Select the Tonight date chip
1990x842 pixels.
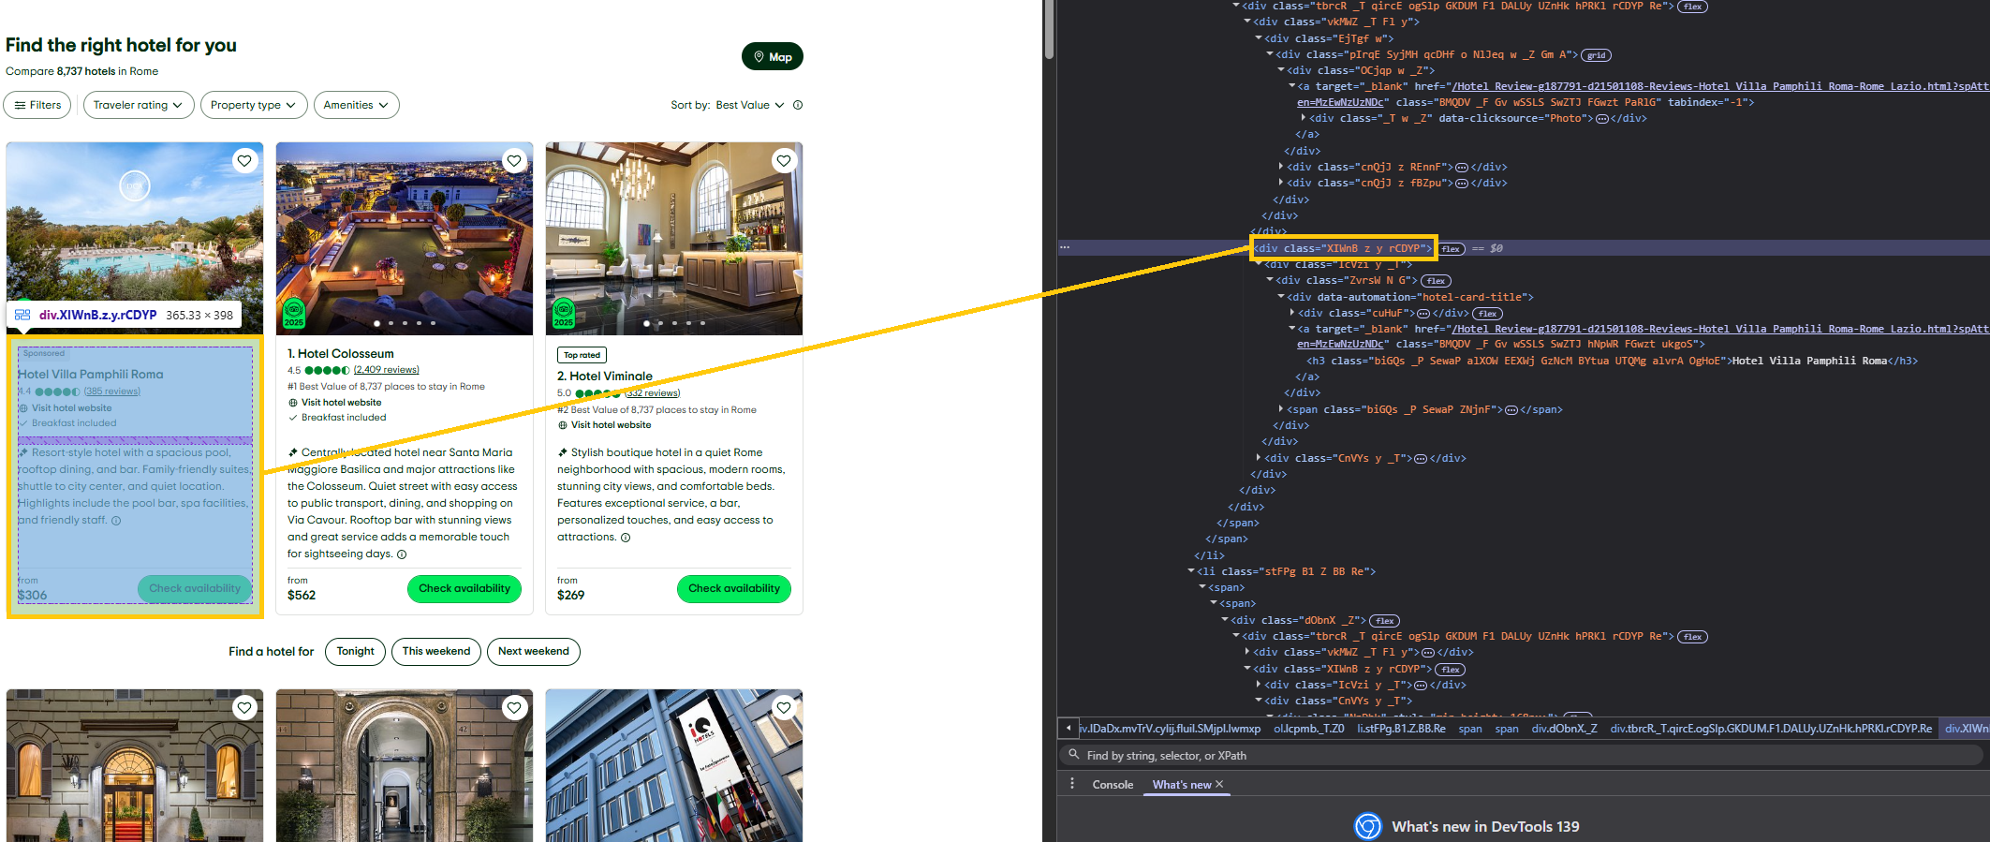point(355,652)
